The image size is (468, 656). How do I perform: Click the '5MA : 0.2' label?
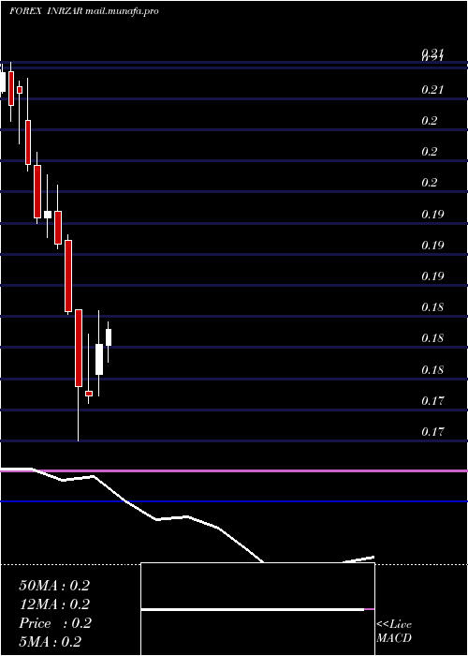51,642
